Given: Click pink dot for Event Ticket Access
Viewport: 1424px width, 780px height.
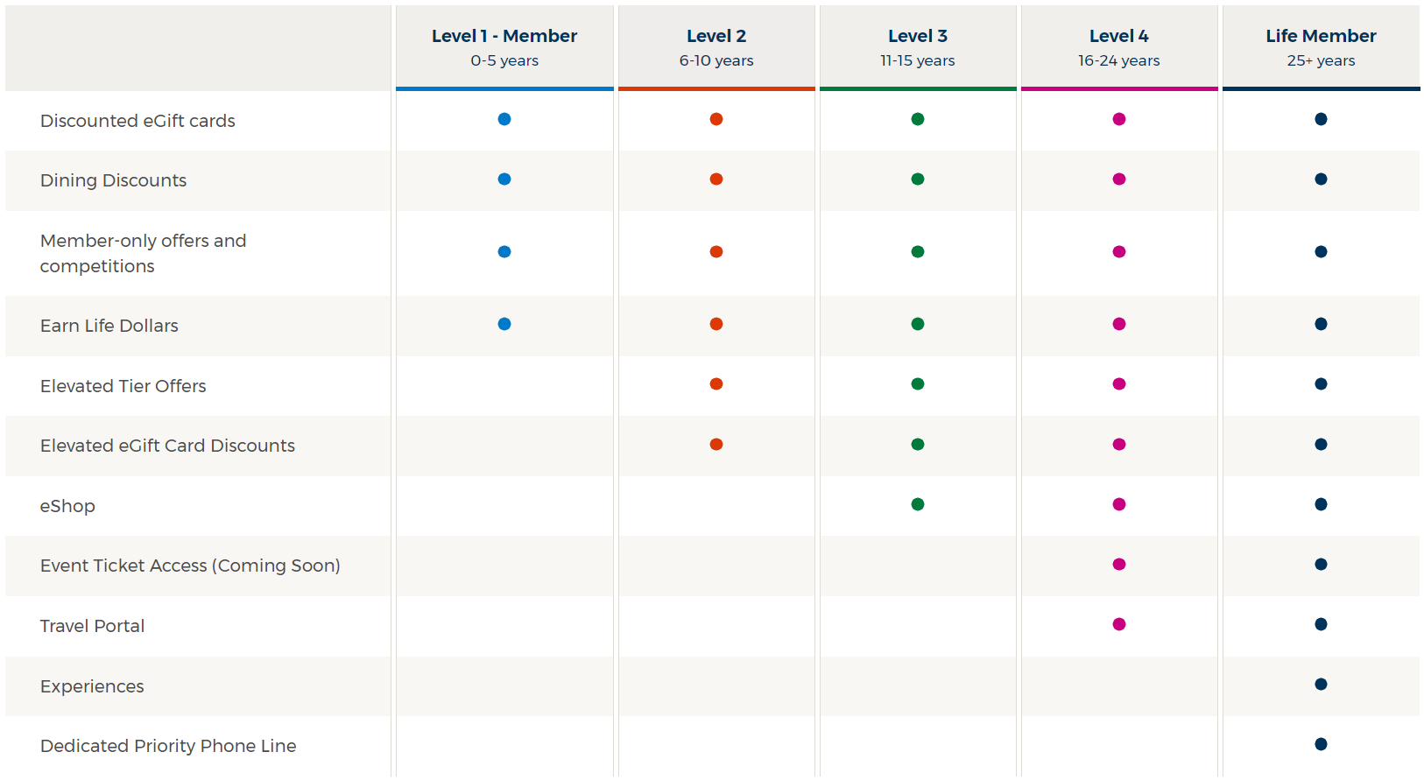Looking at the screenshot, I should 1119,565.
